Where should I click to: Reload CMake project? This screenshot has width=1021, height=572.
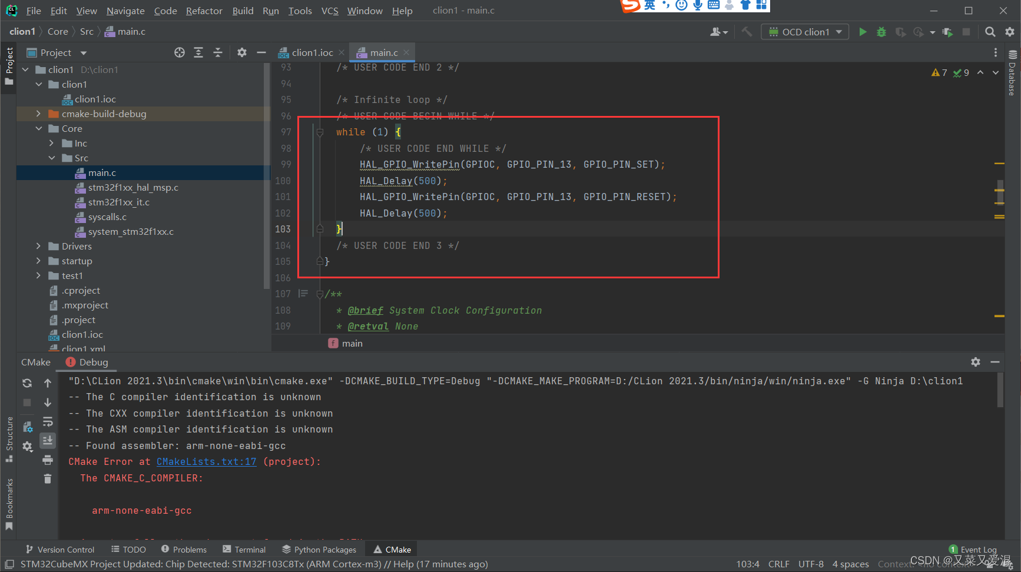(x=27, y=383)
